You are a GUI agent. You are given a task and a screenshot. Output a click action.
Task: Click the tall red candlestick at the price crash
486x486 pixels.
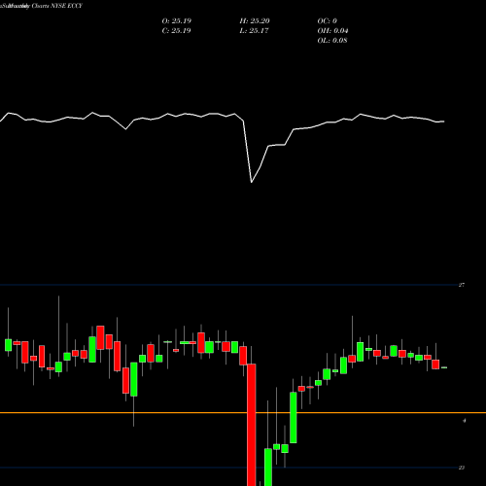pyautogui.click(x=252, y=425)
